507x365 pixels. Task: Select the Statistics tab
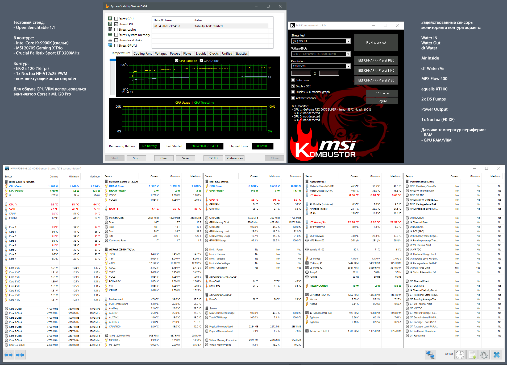tap(241, 53)
